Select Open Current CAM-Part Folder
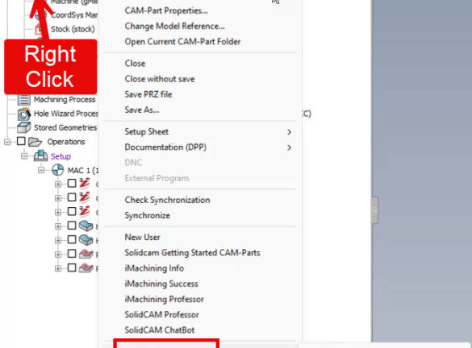 tap(182, 41)
